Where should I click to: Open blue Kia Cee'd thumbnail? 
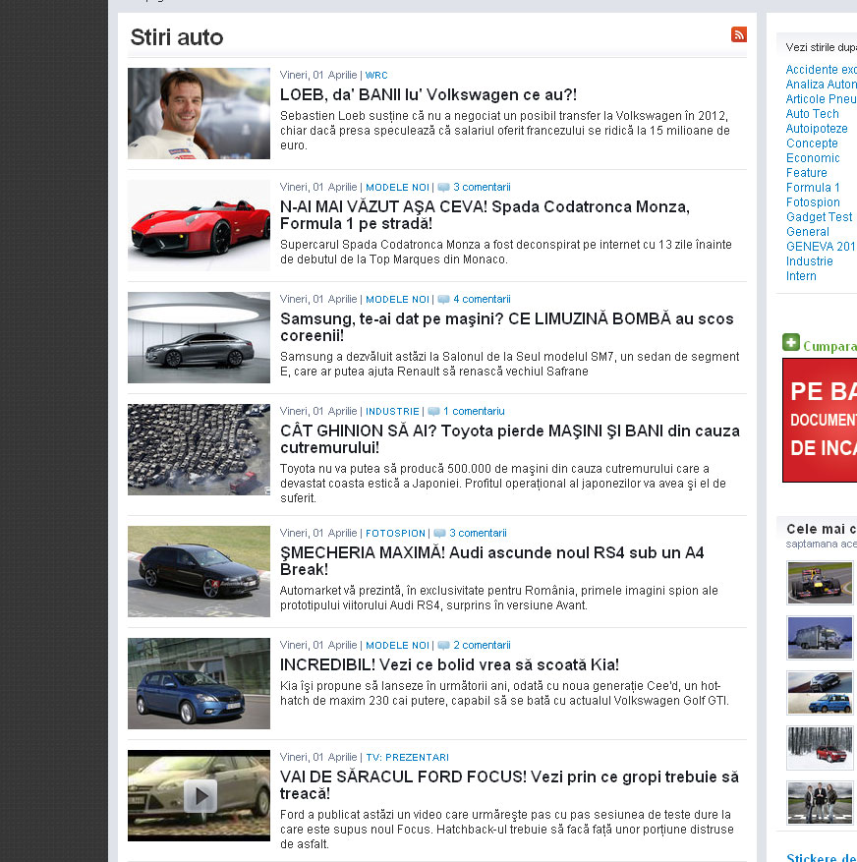tap(199, 684)
